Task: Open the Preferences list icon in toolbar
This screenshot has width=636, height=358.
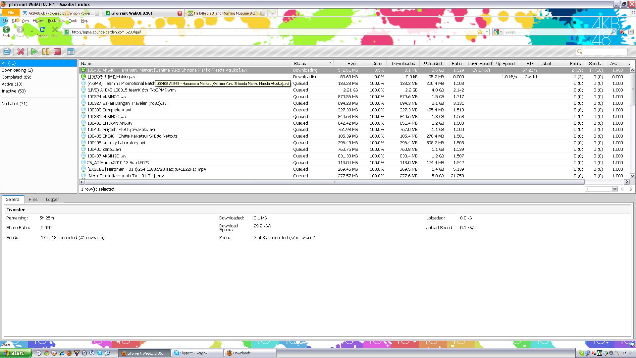Action: [x=71, y=51]
